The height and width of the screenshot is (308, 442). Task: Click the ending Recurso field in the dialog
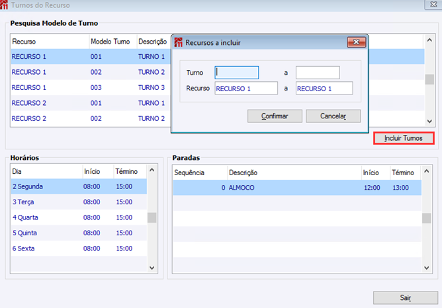pyautogui.click(x=324, y=89)
